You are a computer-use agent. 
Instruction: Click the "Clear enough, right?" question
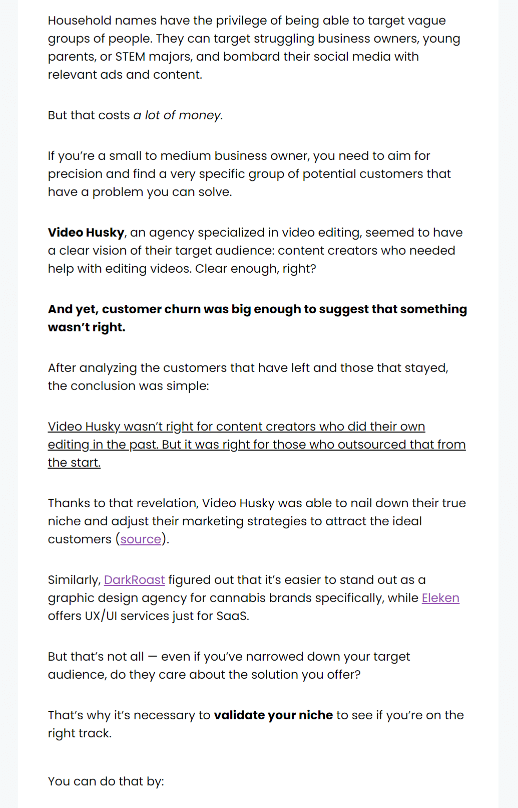[255, 269]
